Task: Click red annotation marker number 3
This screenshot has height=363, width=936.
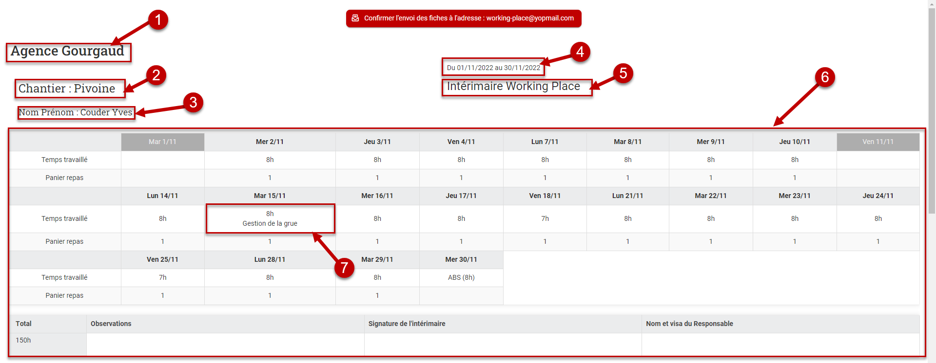Action: tap(193, 103)
